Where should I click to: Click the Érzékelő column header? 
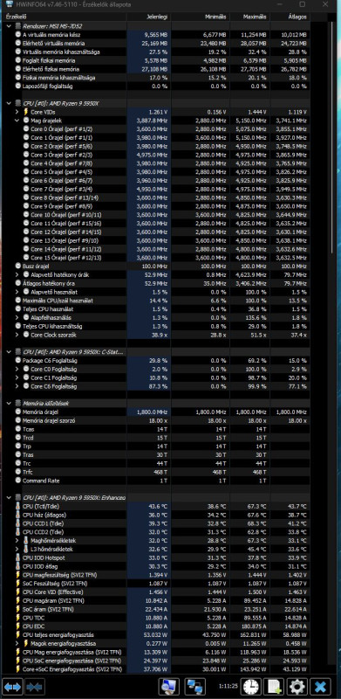click(65, 17)
